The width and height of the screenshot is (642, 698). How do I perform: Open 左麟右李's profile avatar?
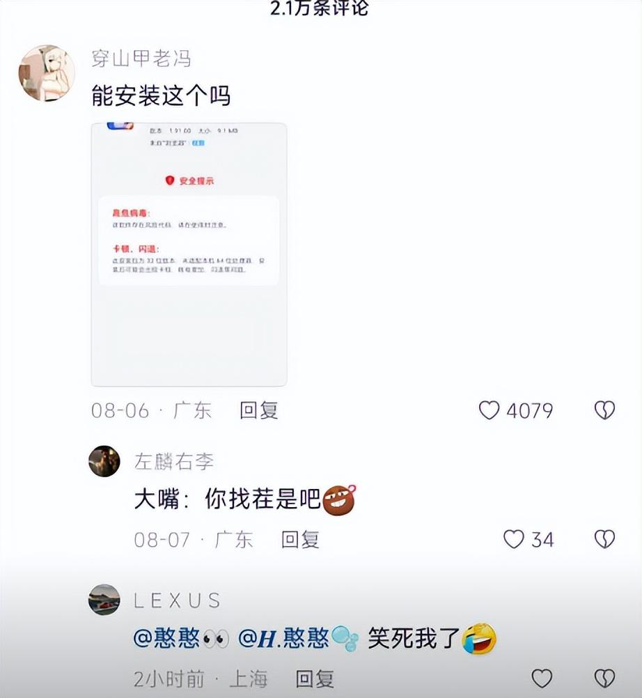click(104, 461)
